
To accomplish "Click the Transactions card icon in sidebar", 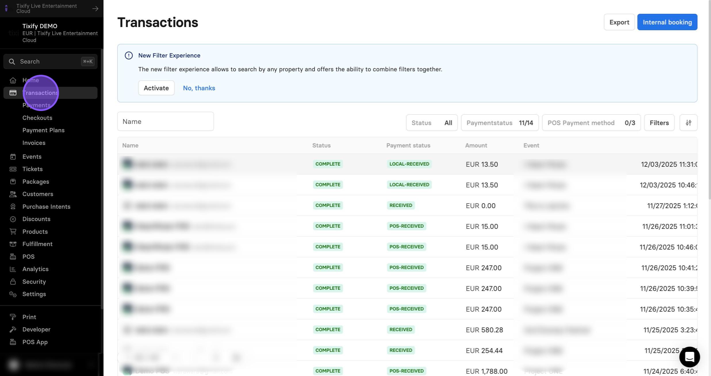I will (13, 93).
